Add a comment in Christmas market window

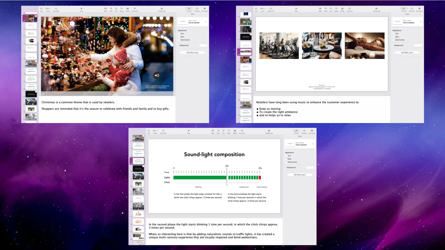pos(135,9)
